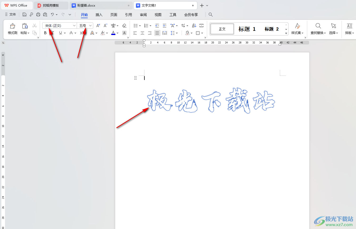Click the Redo arrow icon
This screenshot has width=356, height=229.
coord(63,14)
